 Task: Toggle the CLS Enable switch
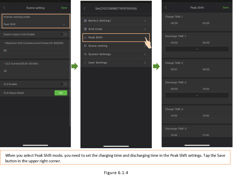click(64, 84)
